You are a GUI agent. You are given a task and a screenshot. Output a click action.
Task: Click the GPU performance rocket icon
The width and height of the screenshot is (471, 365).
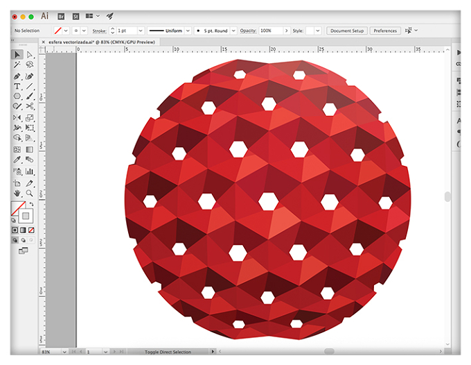pos(110,16)
